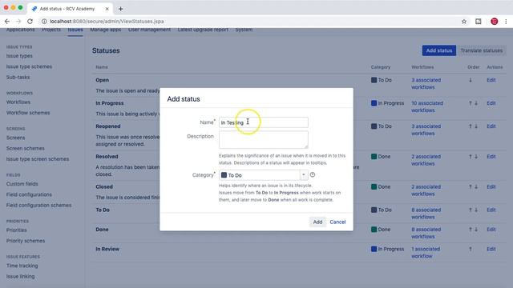Close the Add status browser tab

click(107, 9)
